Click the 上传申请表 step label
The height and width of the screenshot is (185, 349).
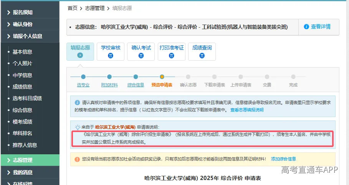pos(241,85)
